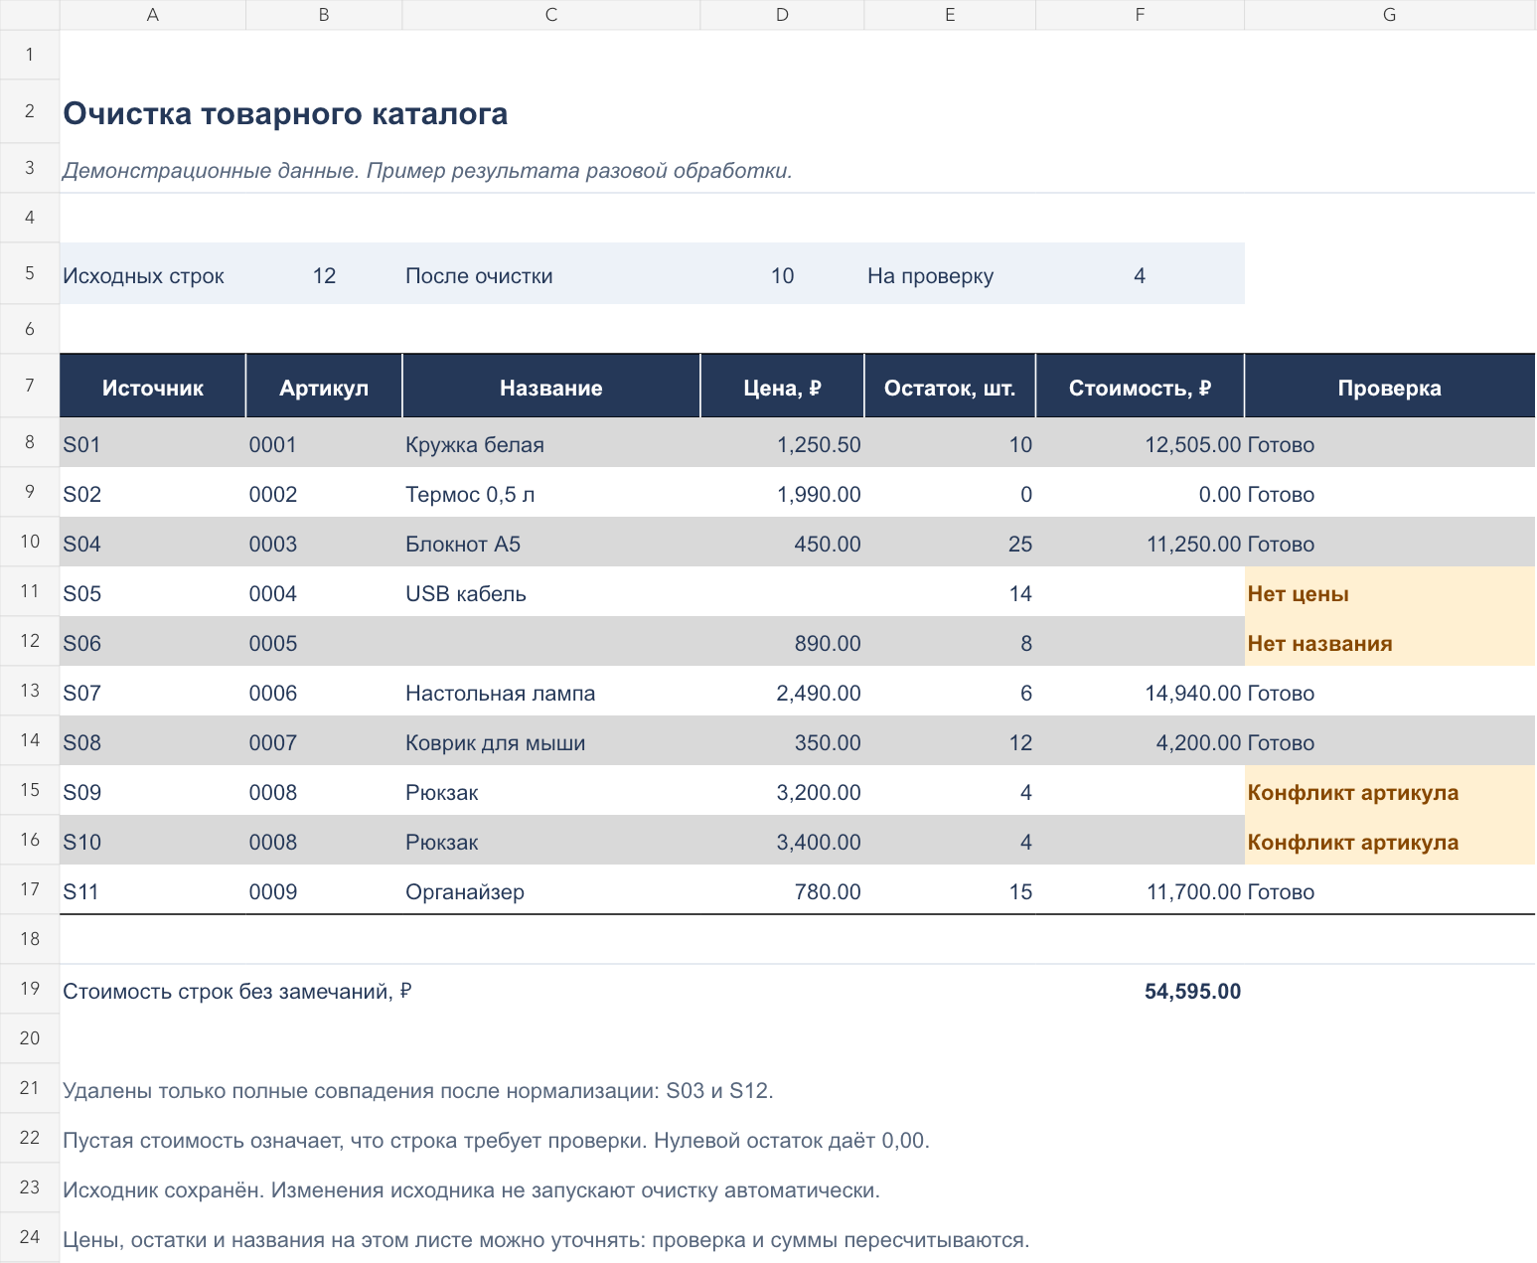Select the 'Артикул' table header cell

[x=324, y=388]
